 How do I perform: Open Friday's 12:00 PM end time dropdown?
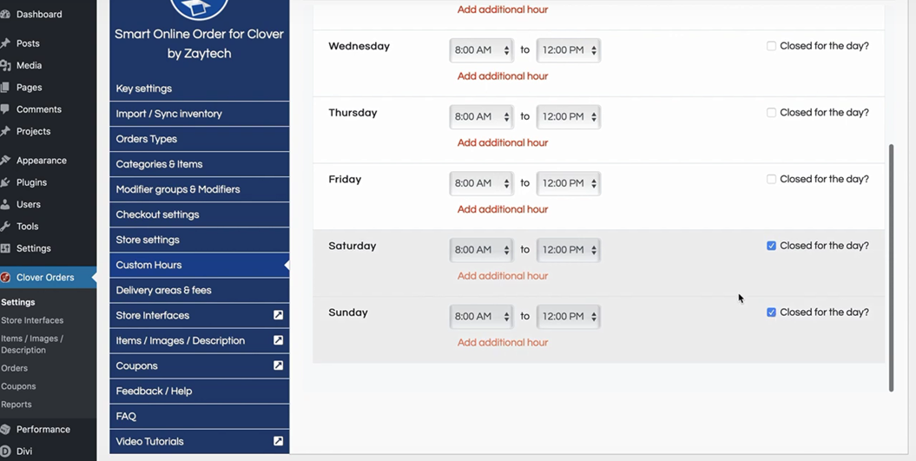(x=569, y=183)
